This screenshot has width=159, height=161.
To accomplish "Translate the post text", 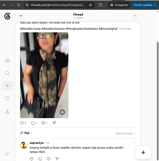I will (125, 29).
